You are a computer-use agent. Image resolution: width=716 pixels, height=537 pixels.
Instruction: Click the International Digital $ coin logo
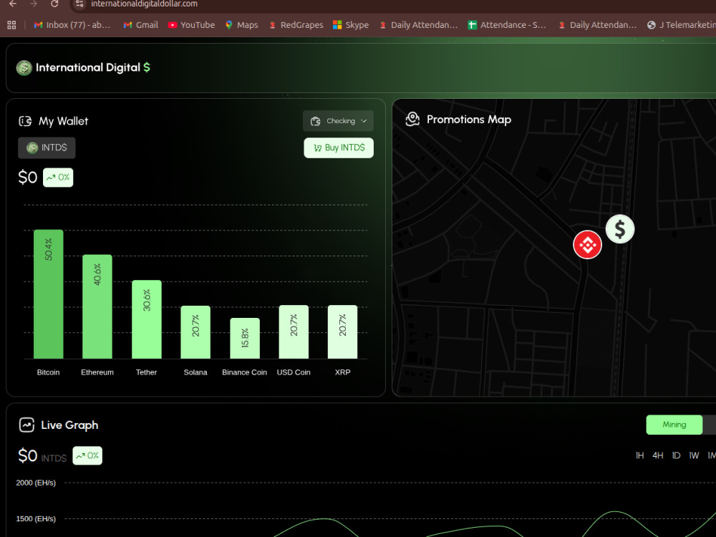coord(24,67)
